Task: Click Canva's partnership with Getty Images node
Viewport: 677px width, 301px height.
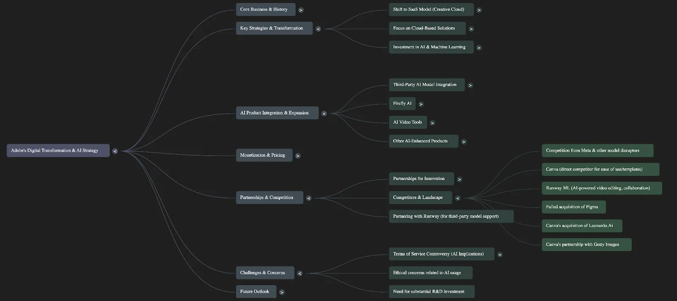Action: pyautogui.click(x=586, y=244)
